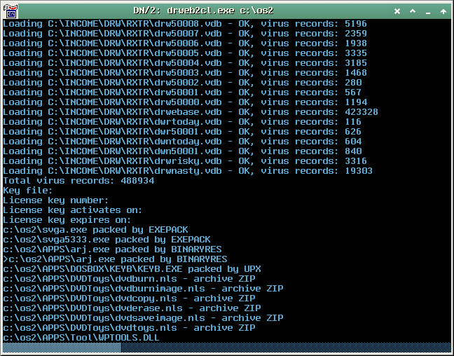
Task: Select the line loading drw50002.vdb
Action: pyautogui.click(x=182, y=83)
